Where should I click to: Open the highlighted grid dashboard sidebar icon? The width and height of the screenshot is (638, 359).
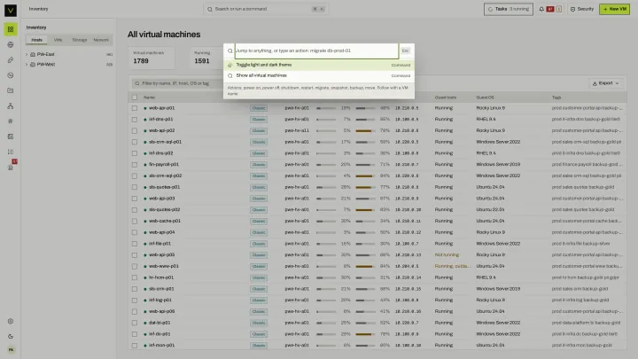click(x=11, y=29)
